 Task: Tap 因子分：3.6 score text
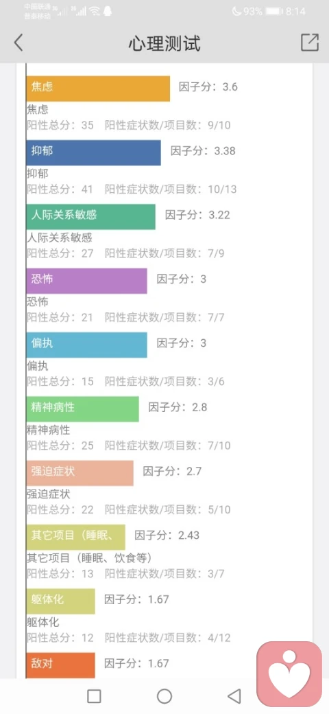point(208,87)
